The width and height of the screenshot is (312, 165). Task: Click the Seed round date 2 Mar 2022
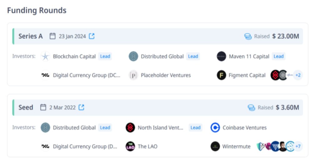(x=62, y=108)
